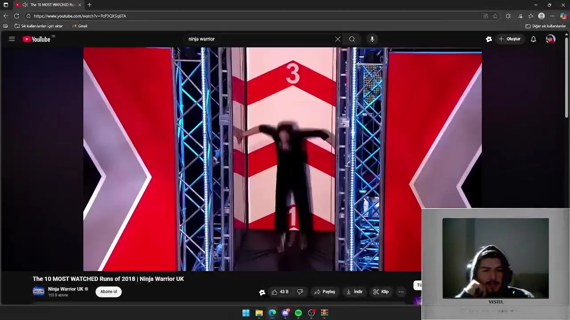This screenshot has width=570, height=320.
Task: Close the YouTube tab
Action: click(x=80, y=5)
